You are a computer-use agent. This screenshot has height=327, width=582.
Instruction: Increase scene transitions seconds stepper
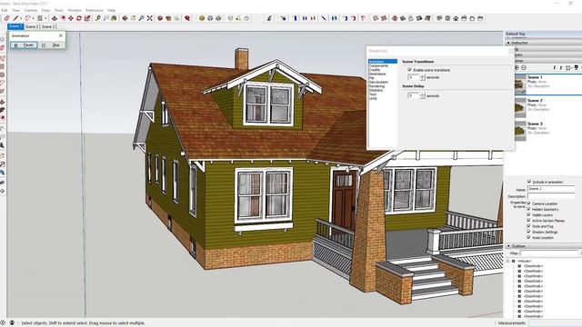[422, 75]
